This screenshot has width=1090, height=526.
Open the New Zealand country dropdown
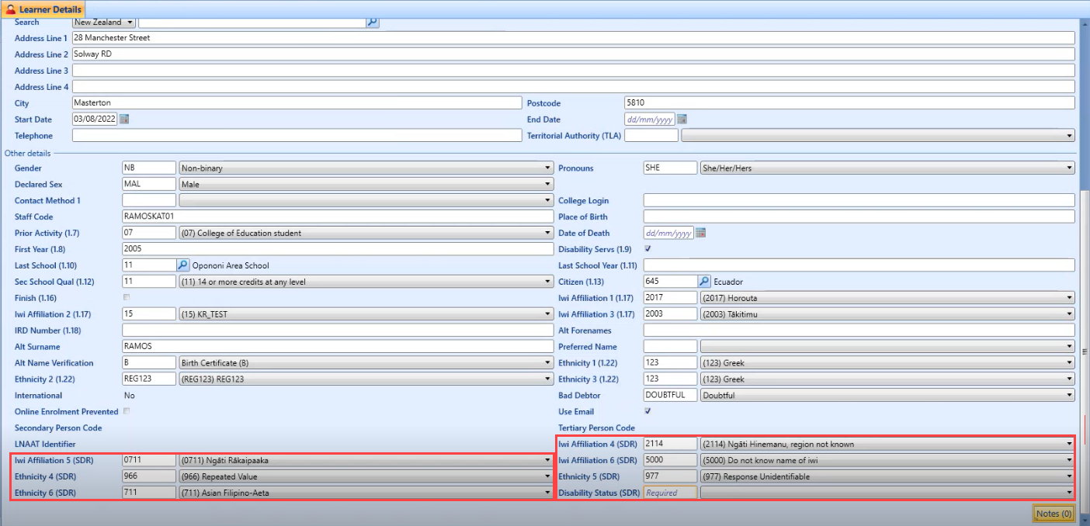pyautogui.click(x=103, y=22)
